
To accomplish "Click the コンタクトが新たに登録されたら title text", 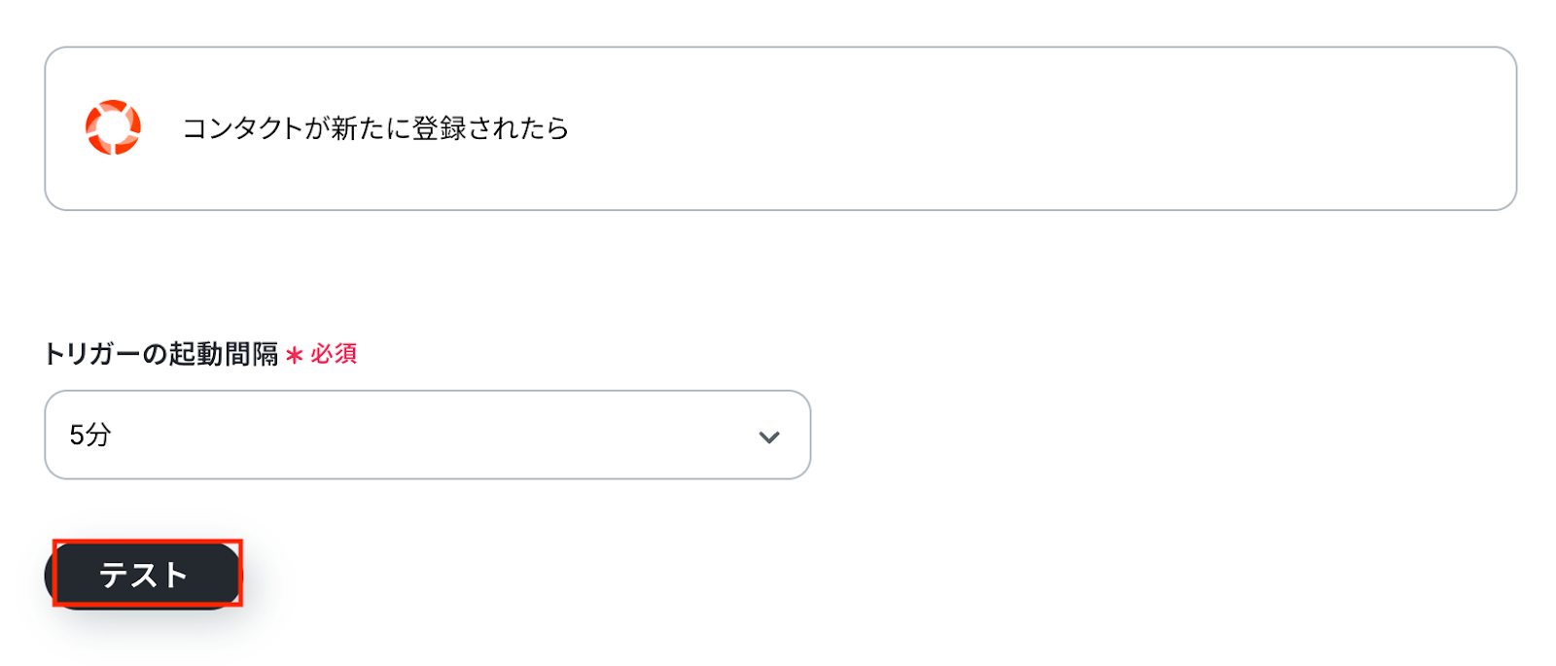I will click(375, 128).
